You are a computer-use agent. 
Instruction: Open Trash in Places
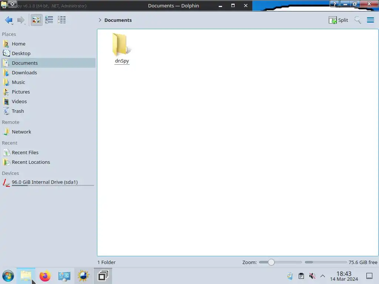click(48, 111)
